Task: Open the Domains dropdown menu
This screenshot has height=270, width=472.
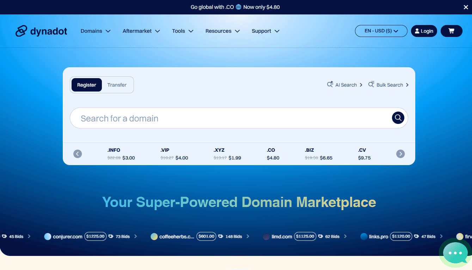Action: point(95,31)
